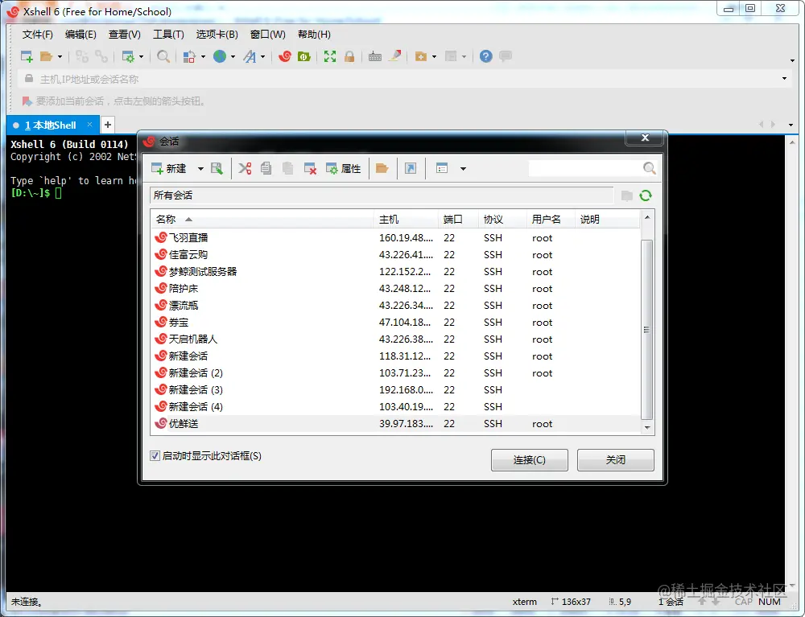Open the dropdown beside the globe icon
Screen dimensions: 805x617
point(233,56)
